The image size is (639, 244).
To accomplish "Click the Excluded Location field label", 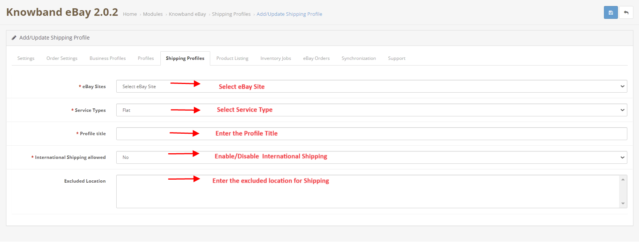I will click(85, 181).
